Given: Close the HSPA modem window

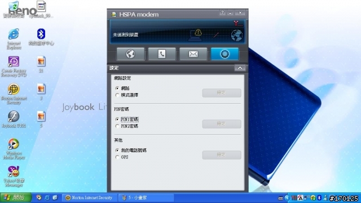Looking at the screenshot, I should [x=240, y=12].
